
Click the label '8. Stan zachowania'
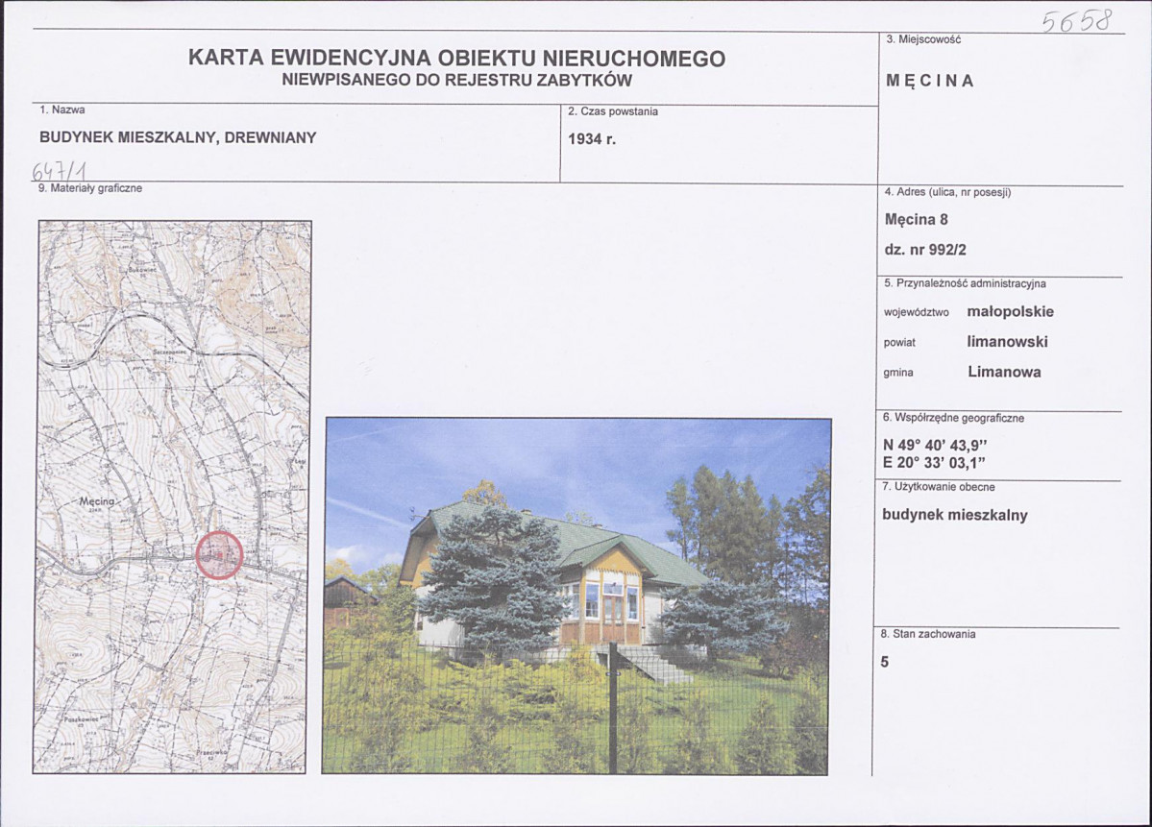pos(927,634)
